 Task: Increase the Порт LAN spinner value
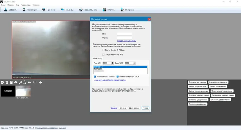[112, 63]
